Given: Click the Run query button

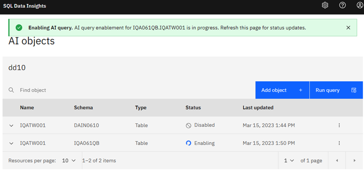Looking at the screenshot, I should pos(336,90).
